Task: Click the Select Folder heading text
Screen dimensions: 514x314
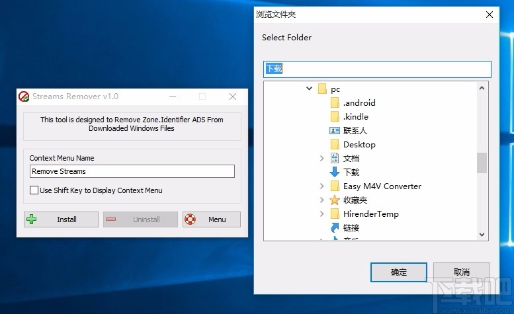Action: pos(286,38)
